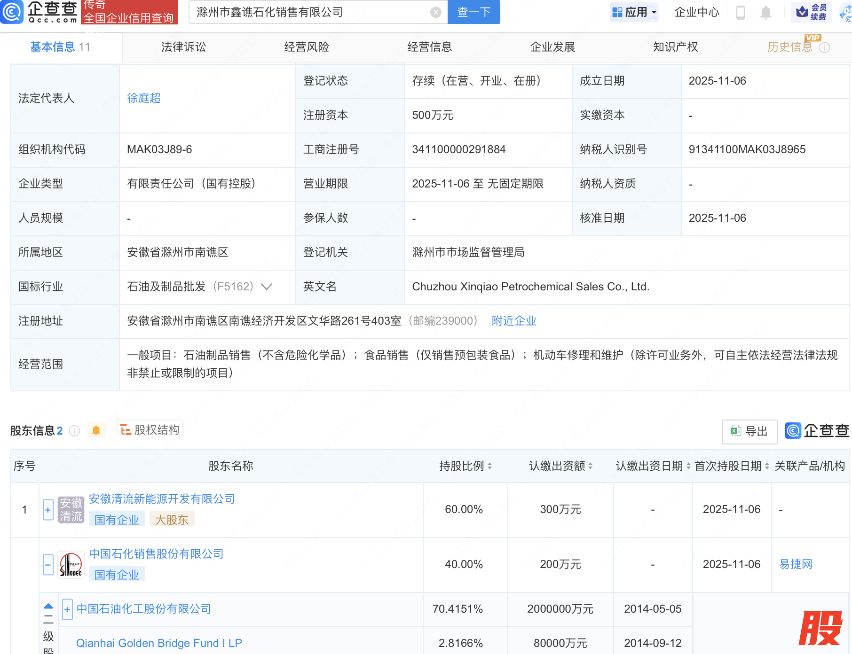The height and width of the screenshot is (654, 852).
Task: Clear the search box with X icon
Action: pos(436,12)
